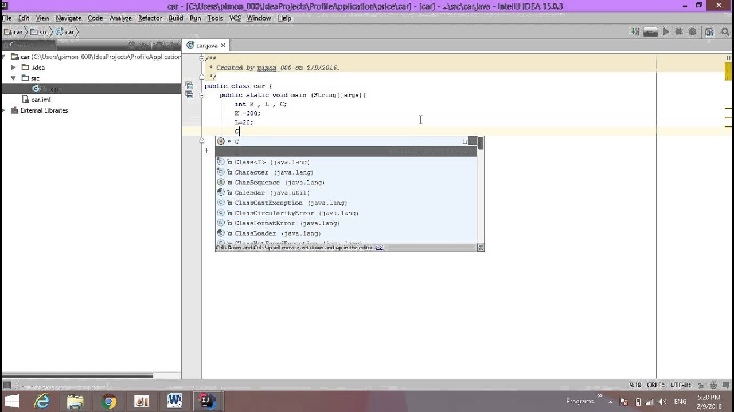
Task: Open File Explorer from taskbar
Action: 75,401
